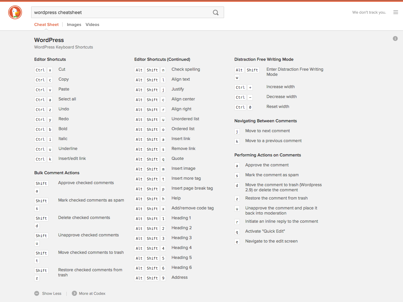Screen dimensions: 403x302
Task: Click the 'Bold' shortcut label
Action: [63, 129]
